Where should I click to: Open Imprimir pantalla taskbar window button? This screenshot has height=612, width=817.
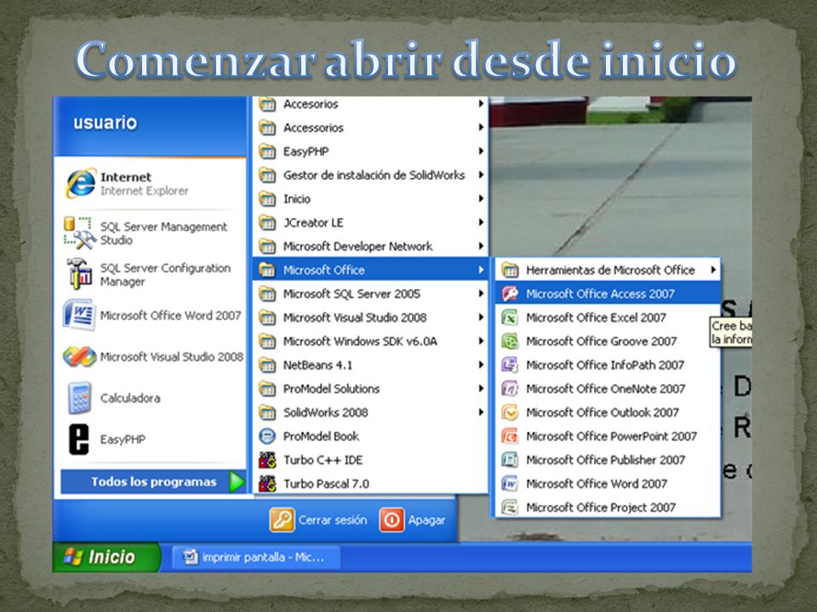tap(256, 558)
